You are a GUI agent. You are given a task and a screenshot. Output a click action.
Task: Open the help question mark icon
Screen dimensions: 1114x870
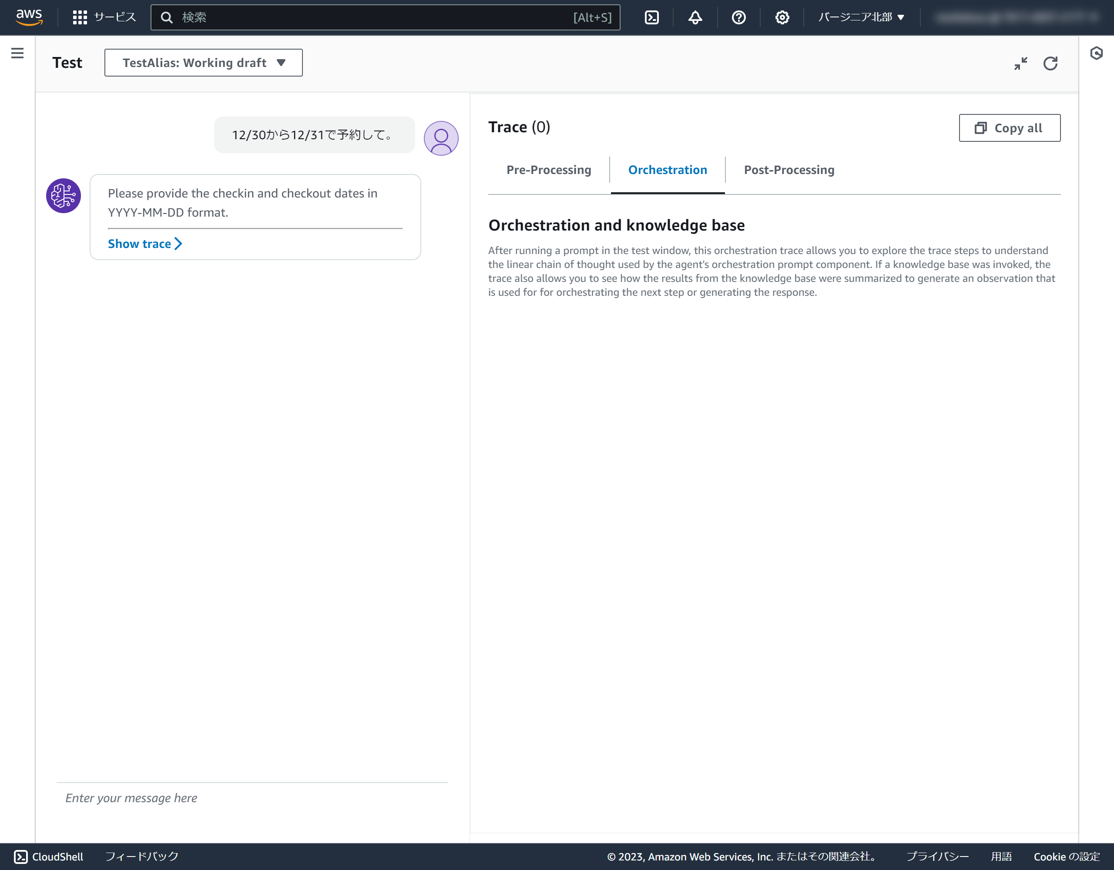coord(738,17)
